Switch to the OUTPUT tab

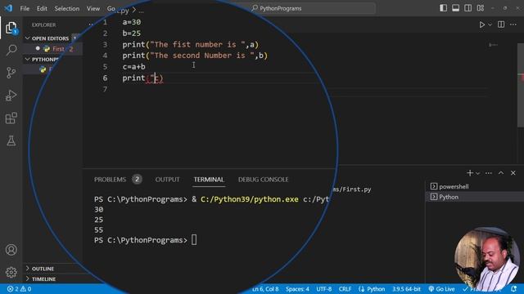167,180
